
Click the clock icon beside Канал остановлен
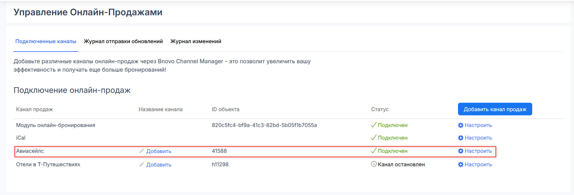(374, 164)
